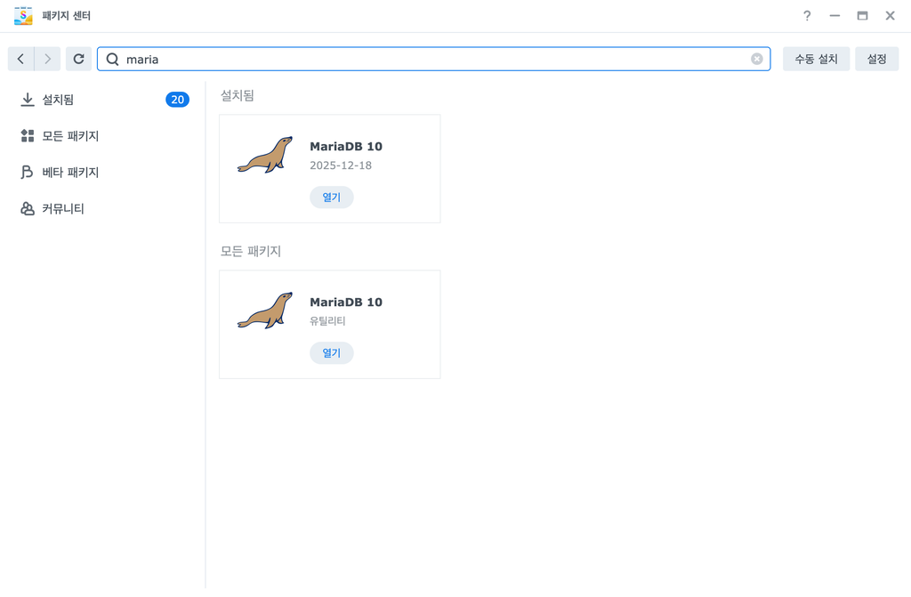Click the Package Center app icon

point(23,16)
